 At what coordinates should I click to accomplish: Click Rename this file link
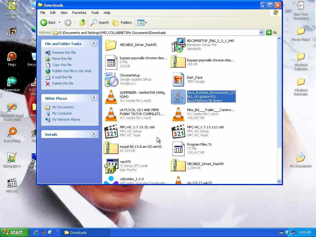click(64, 52)
